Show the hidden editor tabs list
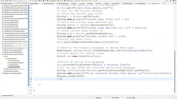Screen dimensions: 177x99 (164, 4)
